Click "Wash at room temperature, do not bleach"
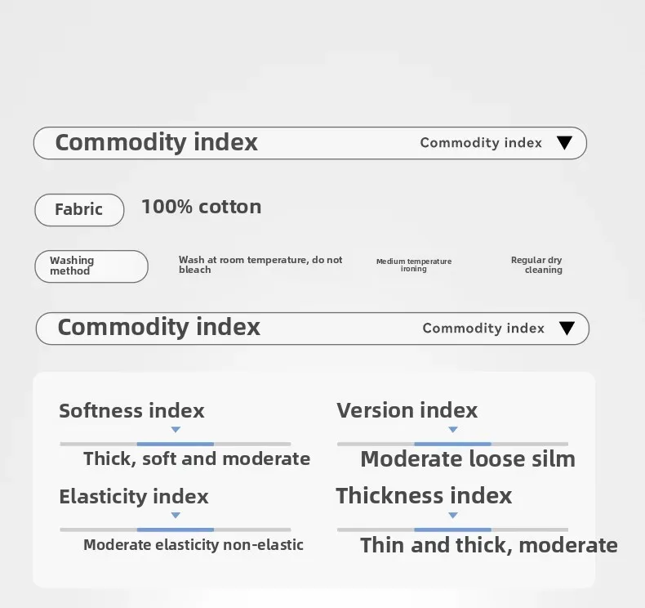Viewport: 645px width, 608px height. click(x=260, y=265)
